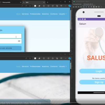The width and height of the screenshot is (105, 105).
Task: Click the power button in emulator toolbar
Action: coord(73,7)
